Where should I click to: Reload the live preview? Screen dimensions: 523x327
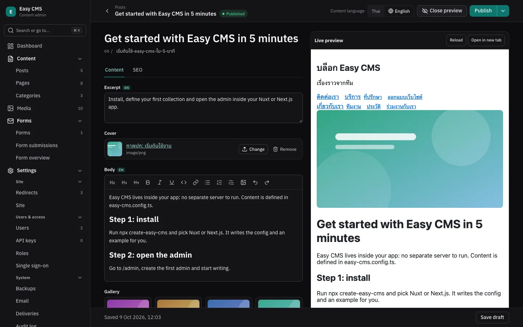point(456,40)
